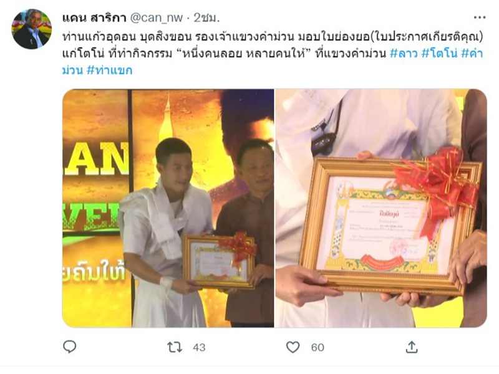Open the author's profile avatar
The height and width of the screenshot is (374, 499).
tap(32, 29)
